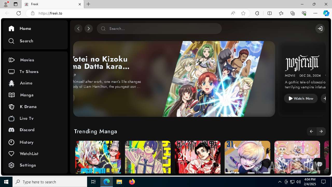Open Browser essentials icon
332x187 pixels.
(x=304, y=13)
